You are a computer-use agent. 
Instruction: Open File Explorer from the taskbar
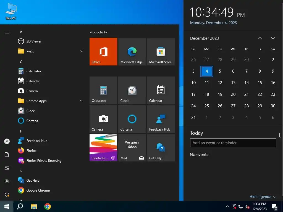pos(34,206)
